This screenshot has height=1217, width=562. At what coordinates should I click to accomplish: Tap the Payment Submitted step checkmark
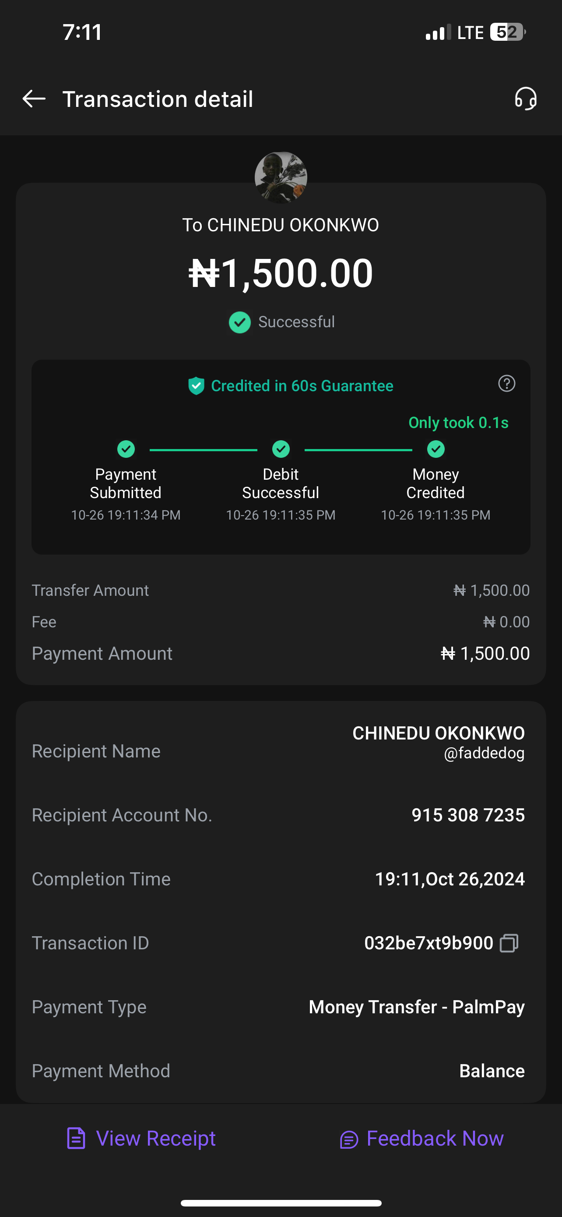pyautogui.click(x=126, y=449)
